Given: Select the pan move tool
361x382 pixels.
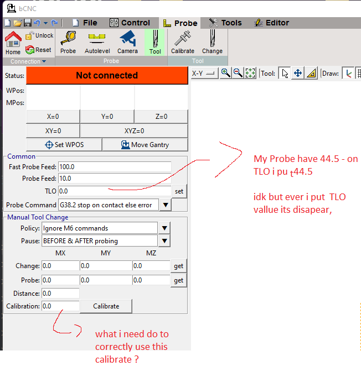Looking at the screenshot, I should click(298, 73).
